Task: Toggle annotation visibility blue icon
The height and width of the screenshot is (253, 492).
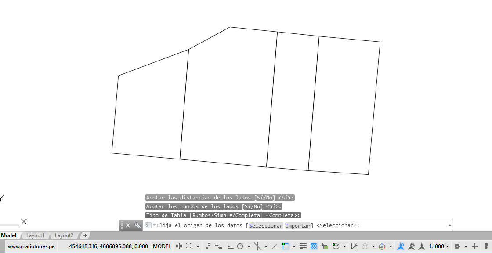Action: pyautogui.click(x=400, y=246)
